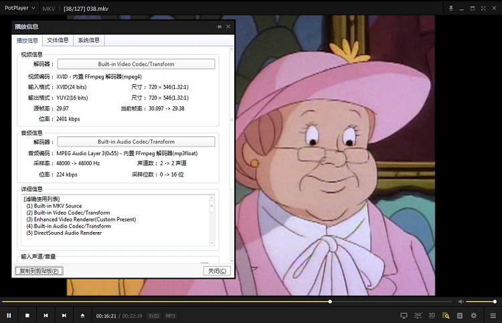Pause the video playback
This screenshot has height=323, width=502.
click(9, 315)
